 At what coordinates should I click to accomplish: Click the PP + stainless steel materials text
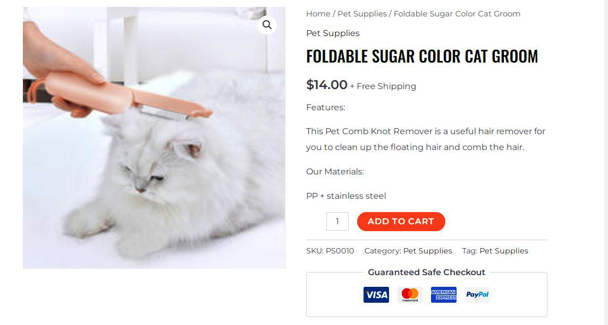pyautogui.click(x=346, y=196)
